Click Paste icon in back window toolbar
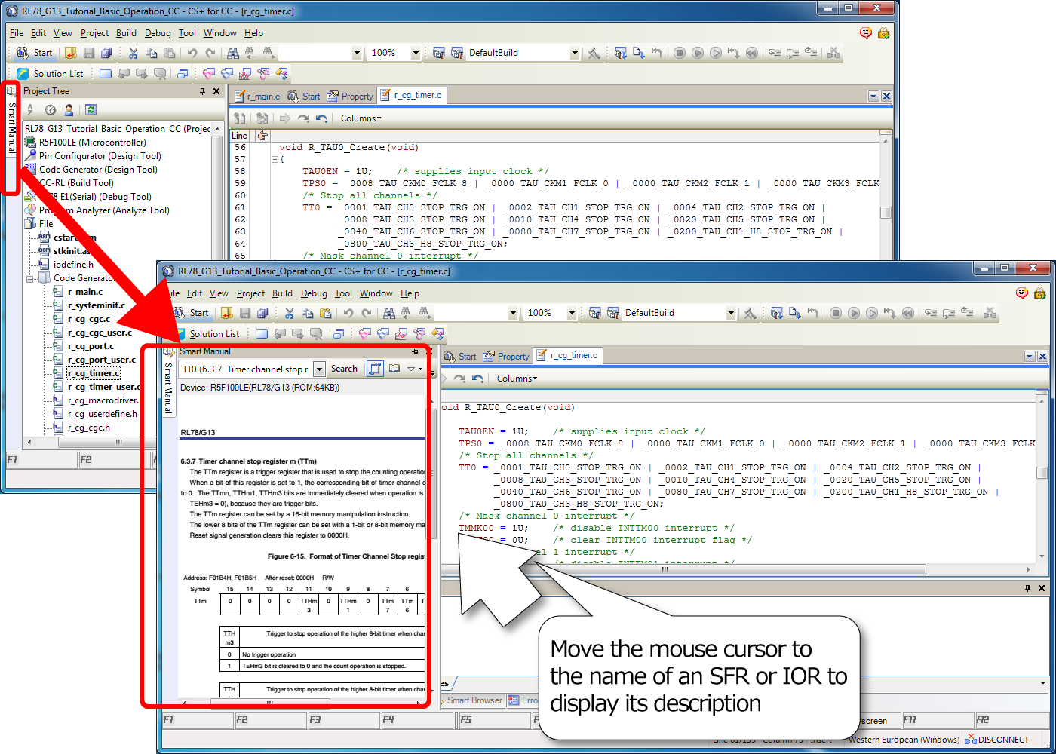This screenshot has width=1056, height=754. [x=170, y=53]
